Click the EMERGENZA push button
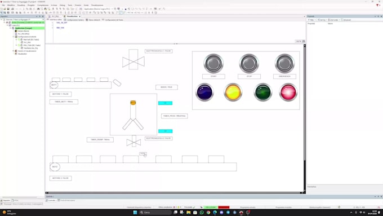383x216 pixels. 284,63
